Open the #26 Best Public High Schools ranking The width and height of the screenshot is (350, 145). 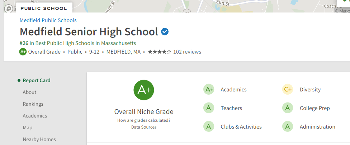pos(78,43)
